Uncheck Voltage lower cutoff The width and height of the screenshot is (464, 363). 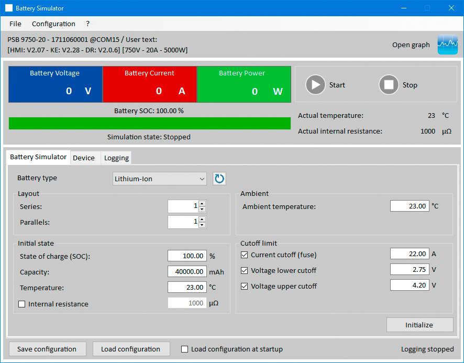[244, 270]
